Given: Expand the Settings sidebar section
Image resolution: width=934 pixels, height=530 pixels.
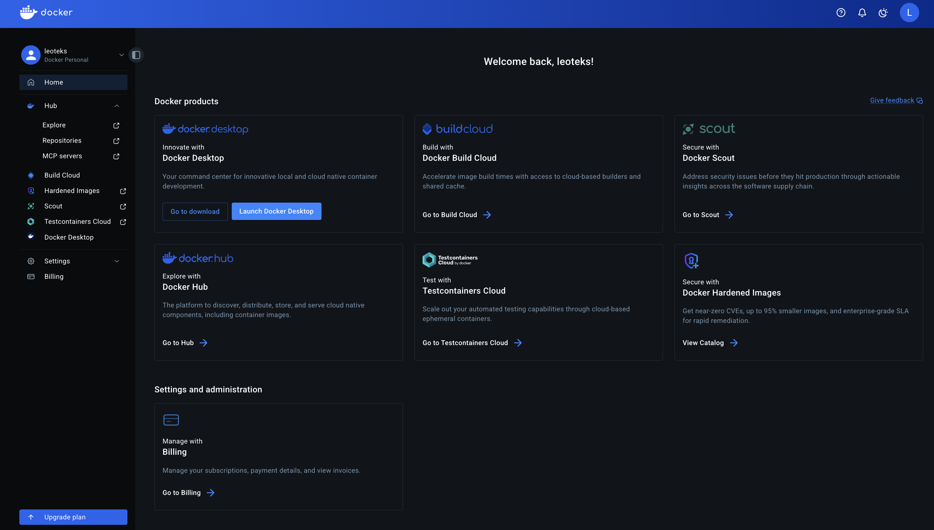Looking at the screenshot, I should [117, 261].
